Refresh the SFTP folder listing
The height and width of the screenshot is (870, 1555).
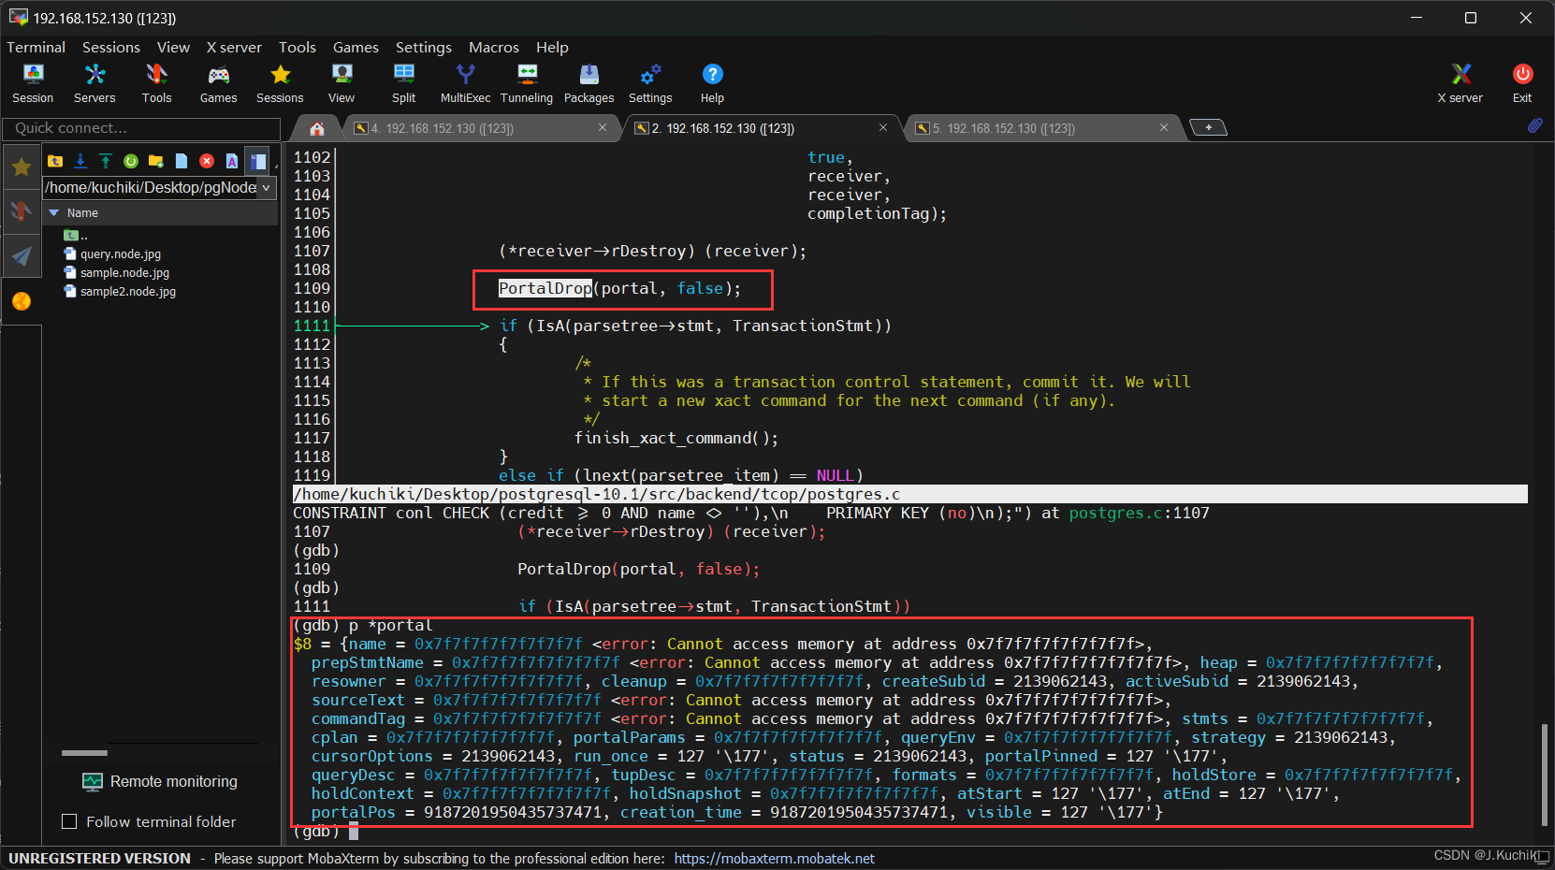[131, 161]
